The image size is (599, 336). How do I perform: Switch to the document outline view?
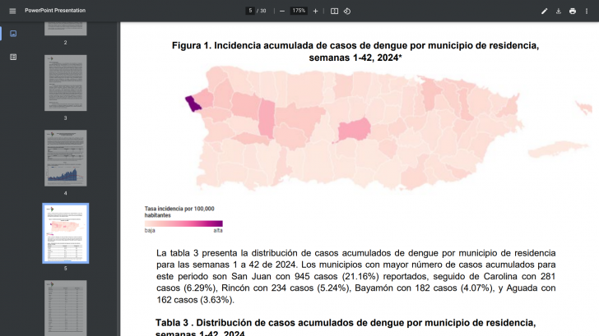pos(12,57)
